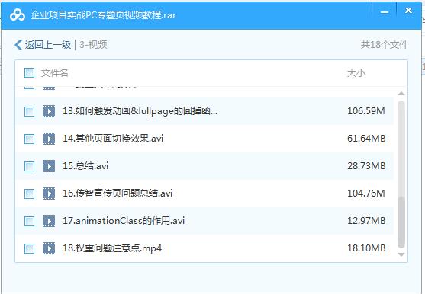Click the 大小 column header

click(x=356, y=73)
